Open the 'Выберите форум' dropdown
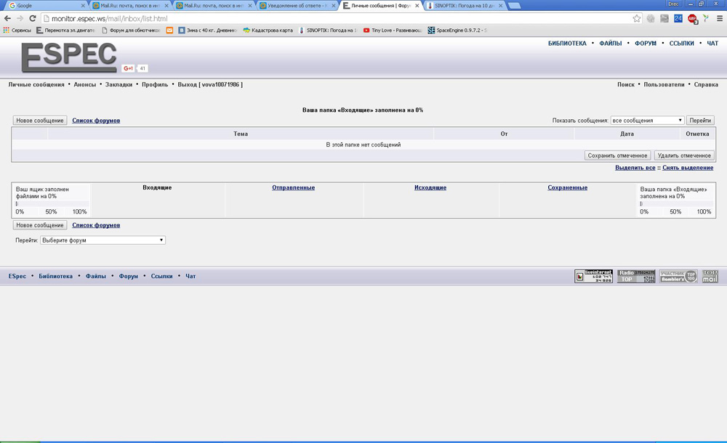Screen dimensions: 727x443 point(103,240)
